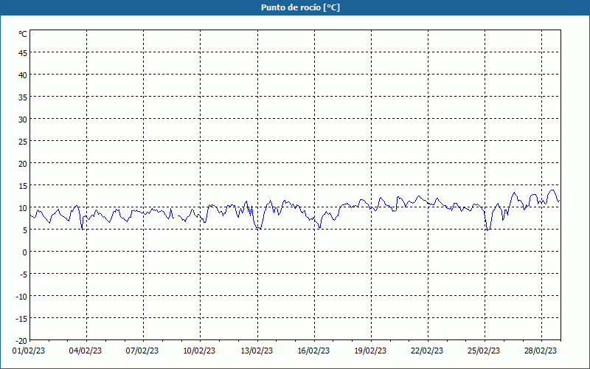
Task: Click the date label 07/02/23
Action: coord(142,351)
